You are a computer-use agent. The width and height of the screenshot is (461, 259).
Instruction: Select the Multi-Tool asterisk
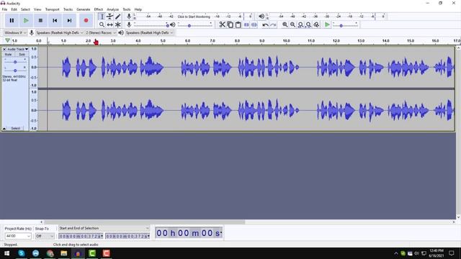(117, 24)
